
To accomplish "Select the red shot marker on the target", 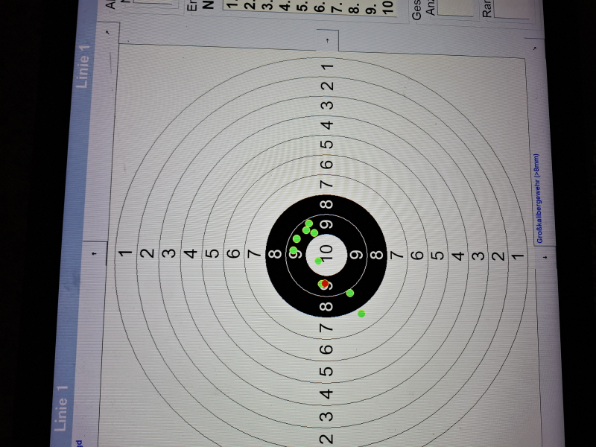I will pos(325,285).
